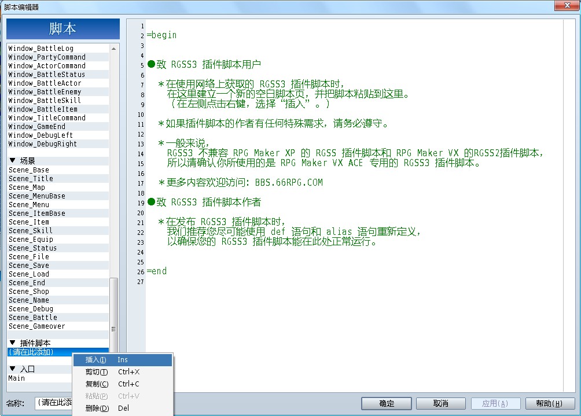
Task: Close the 脚本编辑器 window
Action: [567, 5]
